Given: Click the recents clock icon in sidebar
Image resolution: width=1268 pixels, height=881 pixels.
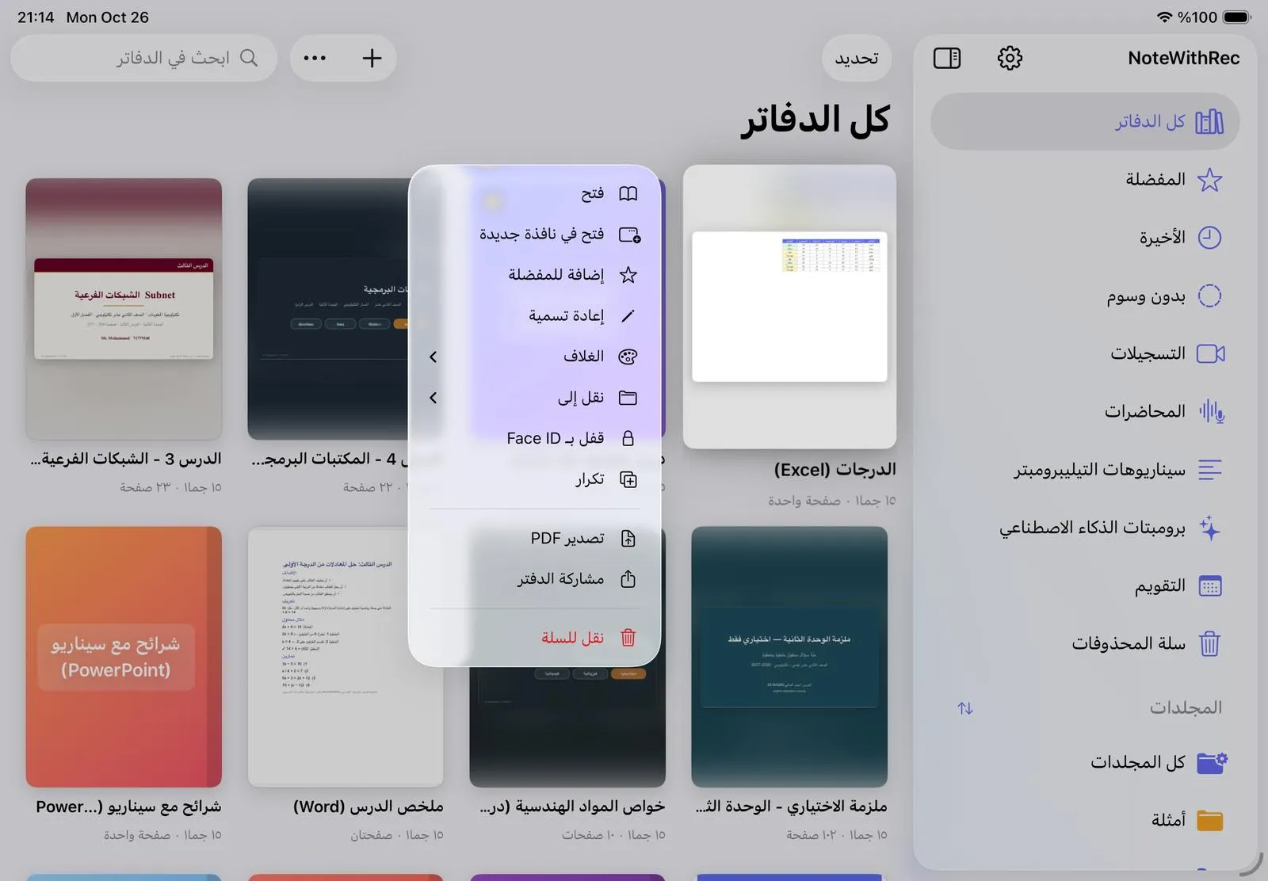Looking at the screenshot, I should click(x=1209, y=238).
